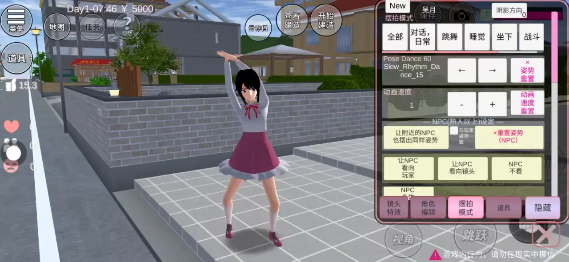569x262 pixels.
Task: Select the 全部 pose category
Action: 395,37
